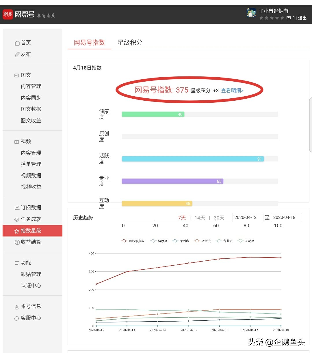Viewport: 312px width, 353px height.
Task: Select the 首页 home icon
Action: (x=17, y=43)
